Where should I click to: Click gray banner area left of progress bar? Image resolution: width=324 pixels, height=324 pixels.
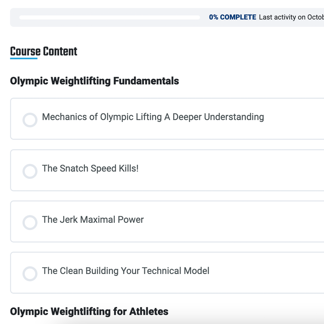click(15, 17)
